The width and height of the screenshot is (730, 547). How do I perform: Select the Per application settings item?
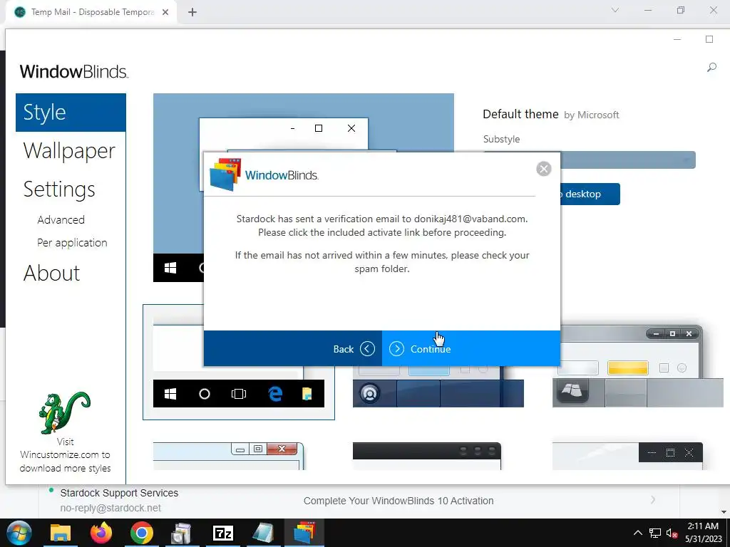coord(72,242)
